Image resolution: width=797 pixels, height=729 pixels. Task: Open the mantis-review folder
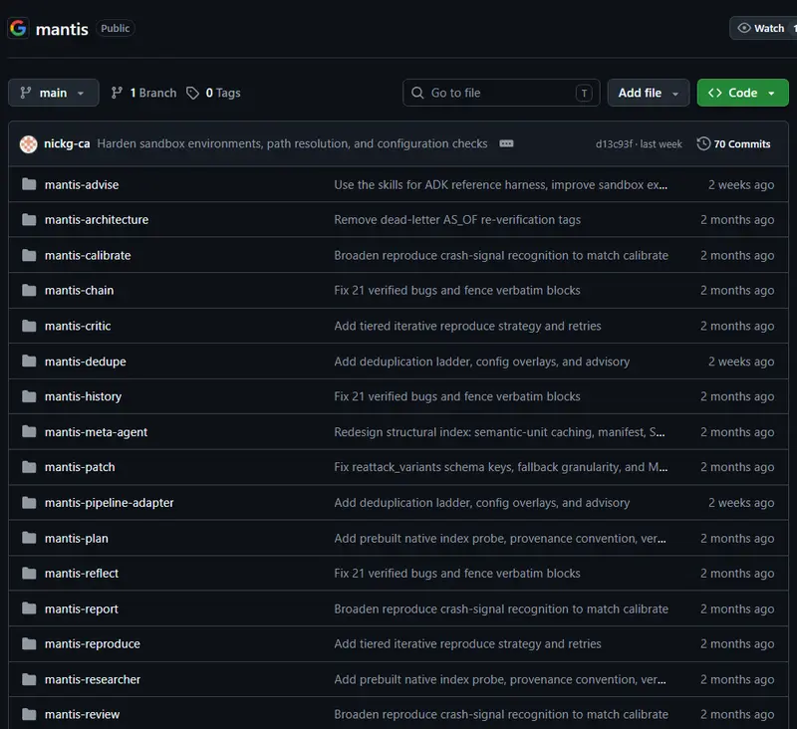(x=83, y=714)
